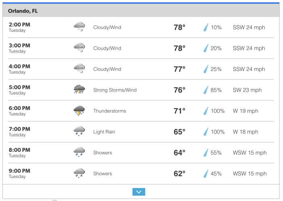This screenshot has height=201, width=283.
Task: Click the raindrop icon in the 6:00 PM row
Action: tap(205, 111)
